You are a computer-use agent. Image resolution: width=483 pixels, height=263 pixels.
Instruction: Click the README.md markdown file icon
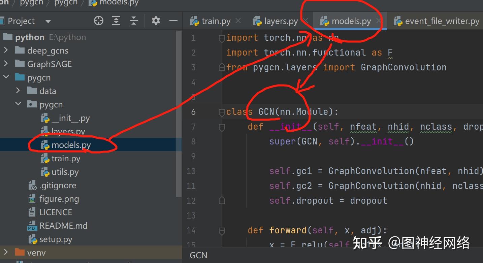click(x=33, y=226)
